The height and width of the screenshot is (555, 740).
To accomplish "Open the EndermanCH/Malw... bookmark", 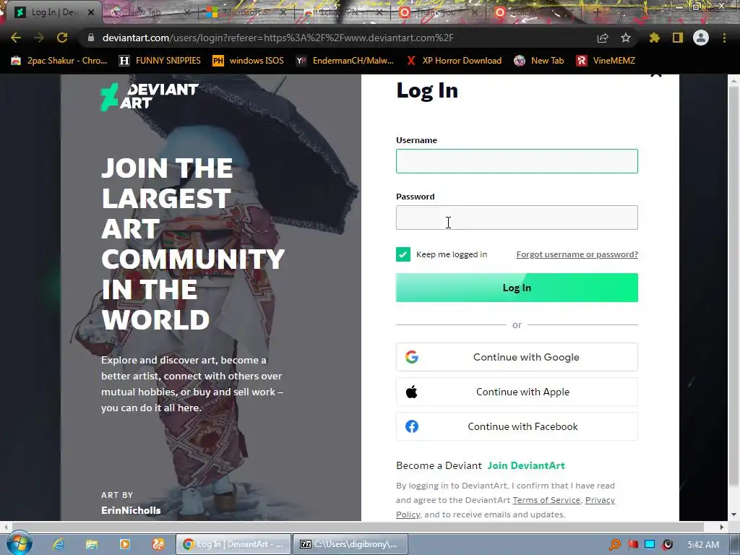I will pyautogui.click(x=345, y=61).
